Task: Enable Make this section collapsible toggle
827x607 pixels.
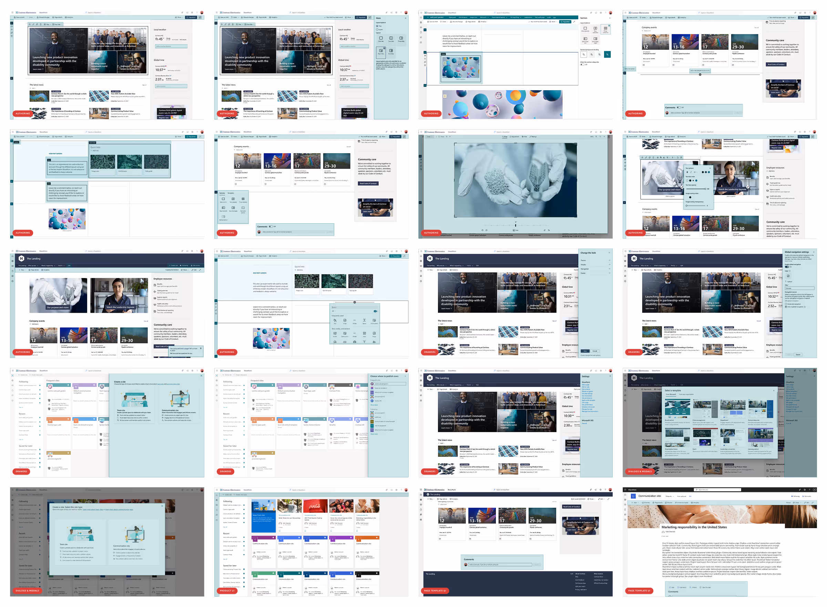Action: (582, 65)
